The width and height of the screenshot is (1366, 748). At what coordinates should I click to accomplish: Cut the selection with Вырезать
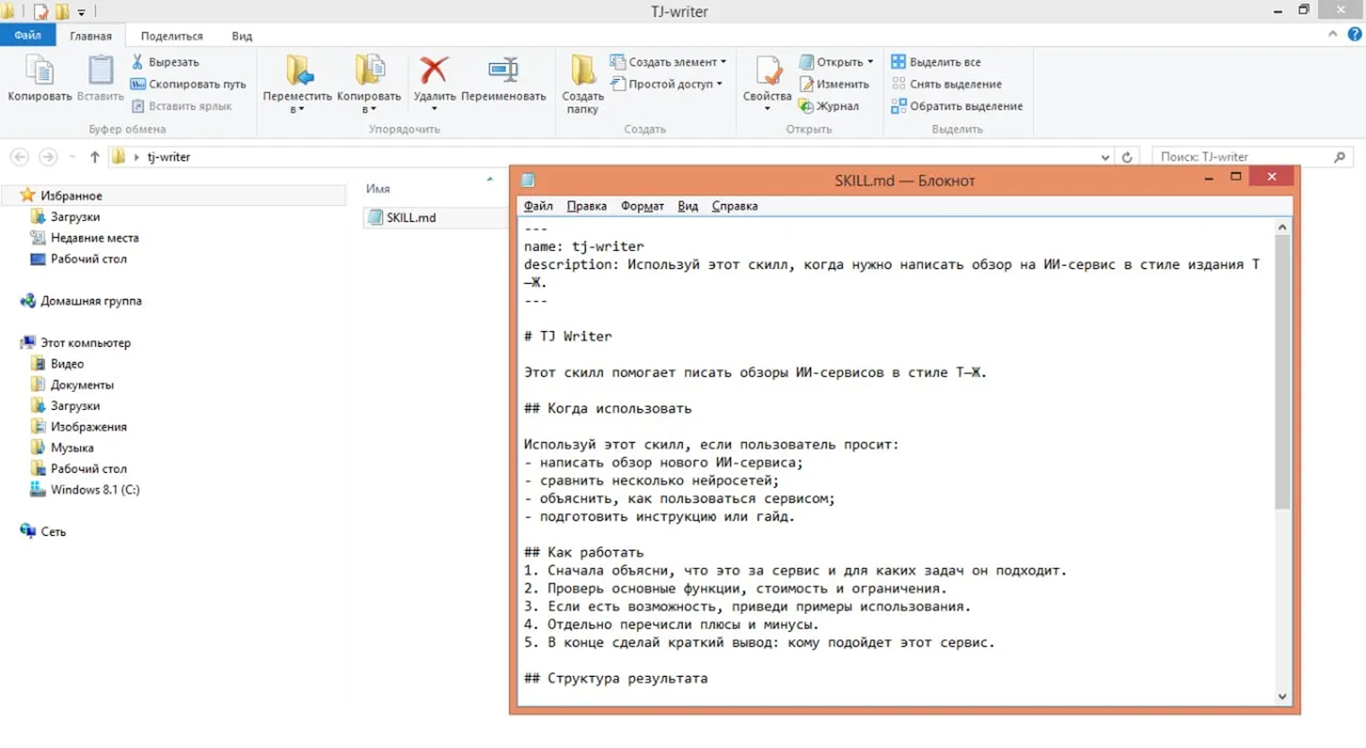[x=165, y=62]
